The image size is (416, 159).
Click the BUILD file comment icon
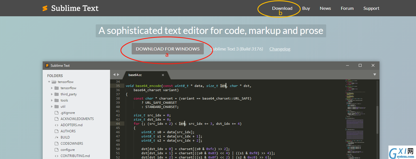(x=56, y=137)
